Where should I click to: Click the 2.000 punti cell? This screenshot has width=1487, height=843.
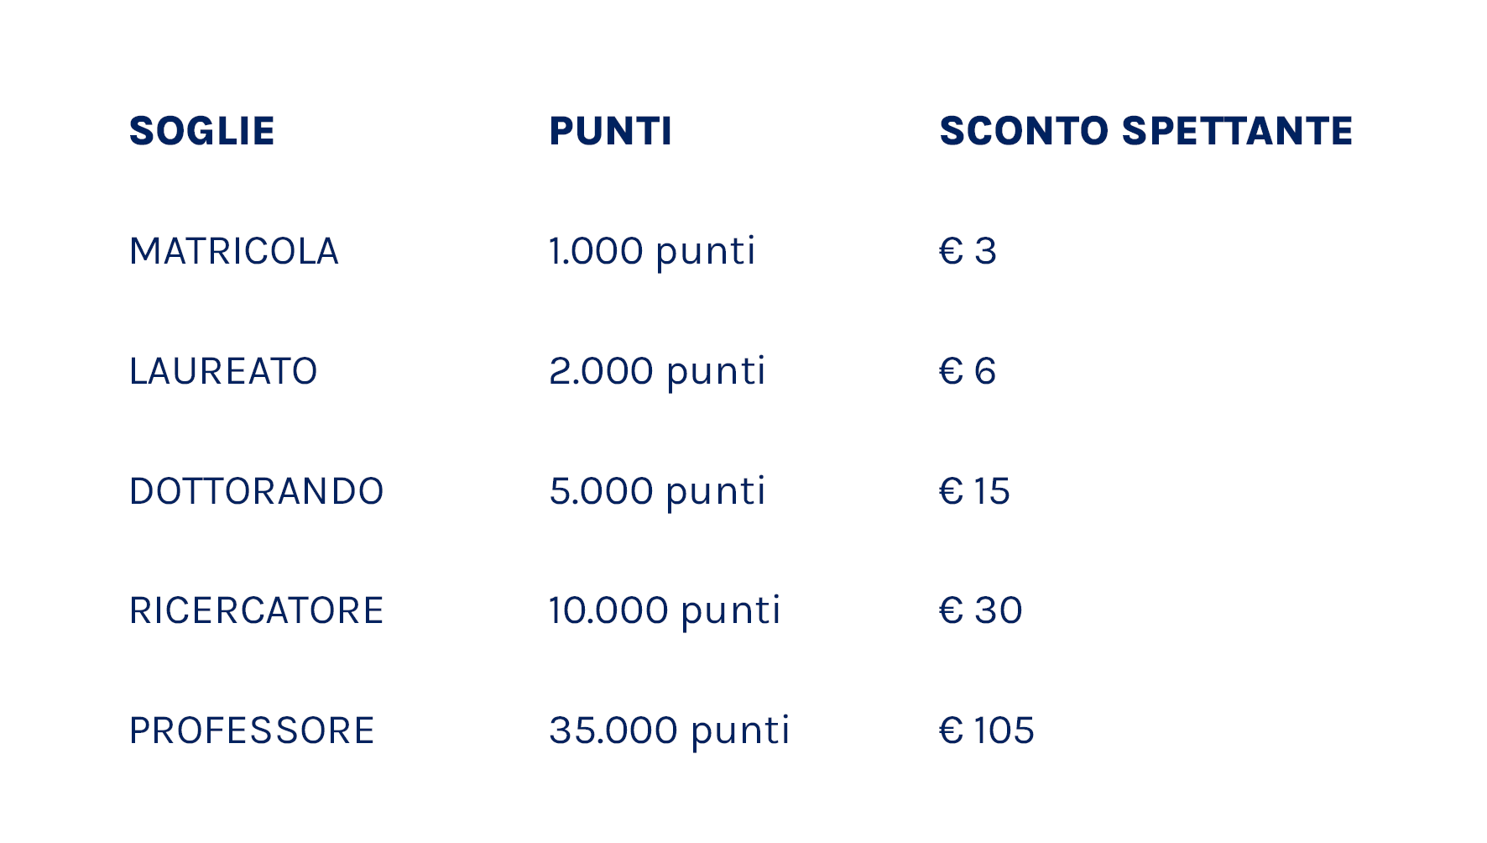[657, 371]
